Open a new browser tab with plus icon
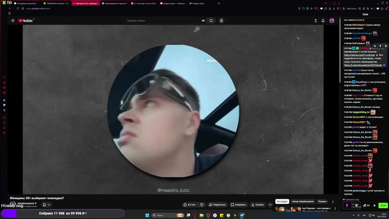 tap(219, 3)
